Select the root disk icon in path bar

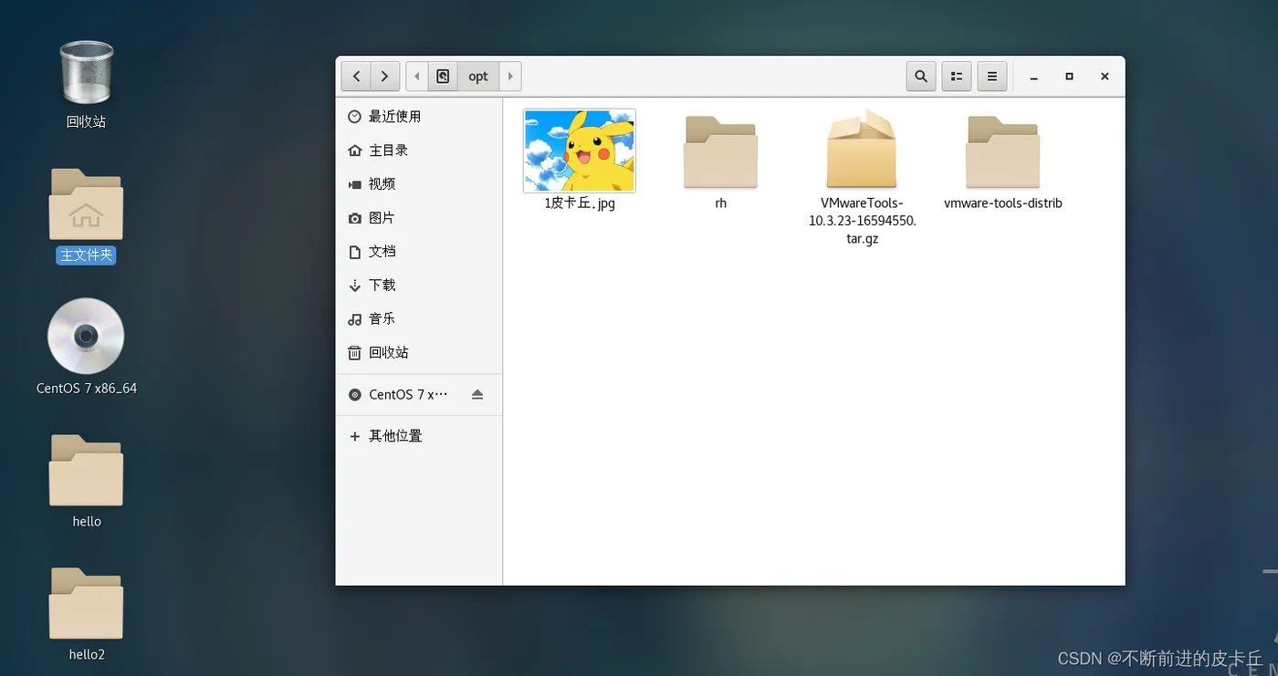(x=443, y=77)
